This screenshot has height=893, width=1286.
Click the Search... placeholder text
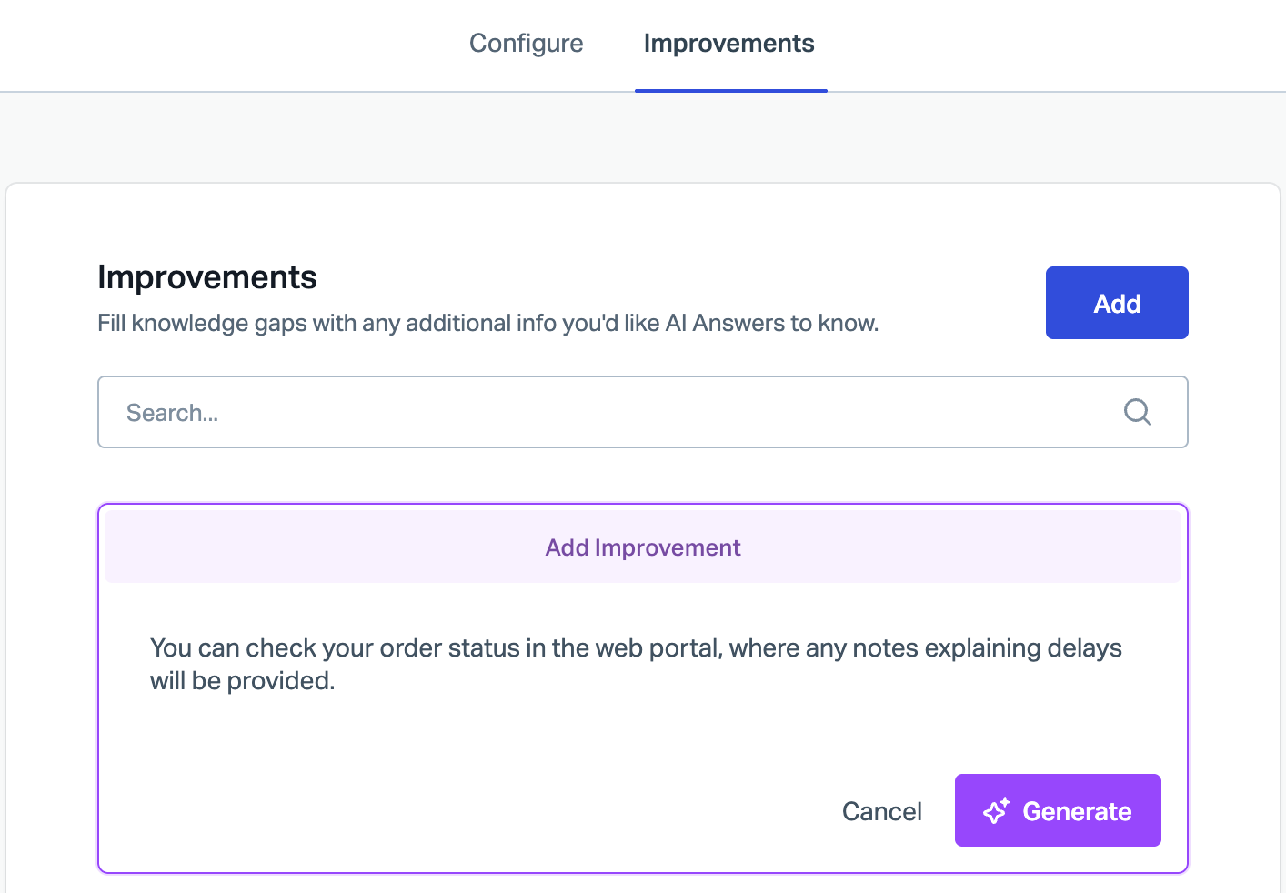(172, 413)
